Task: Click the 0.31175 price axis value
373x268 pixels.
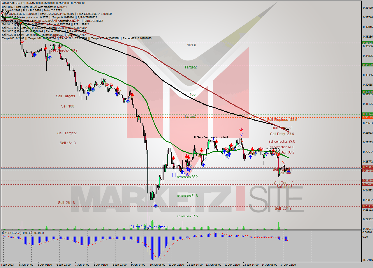Action: click(368, 104)
